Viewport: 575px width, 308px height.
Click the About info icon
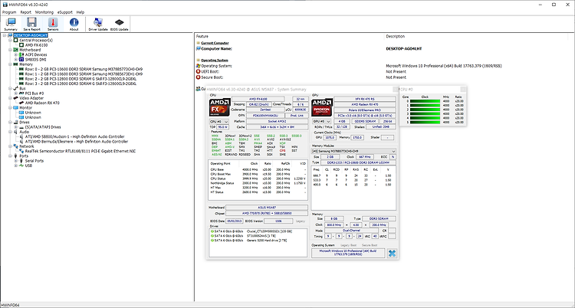coord(74,24)
